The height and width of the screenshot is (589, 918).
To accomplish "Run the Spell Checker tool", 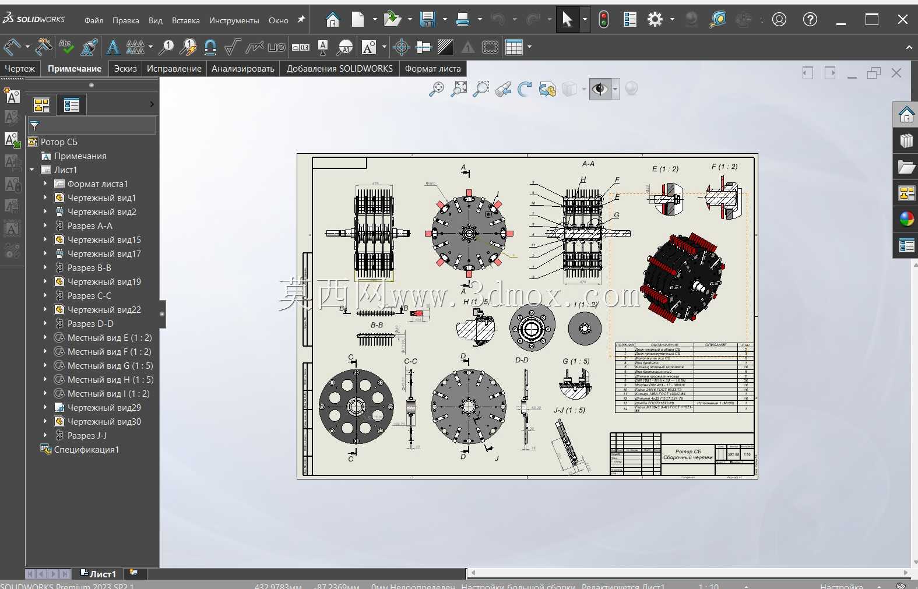I will (66, 47).
